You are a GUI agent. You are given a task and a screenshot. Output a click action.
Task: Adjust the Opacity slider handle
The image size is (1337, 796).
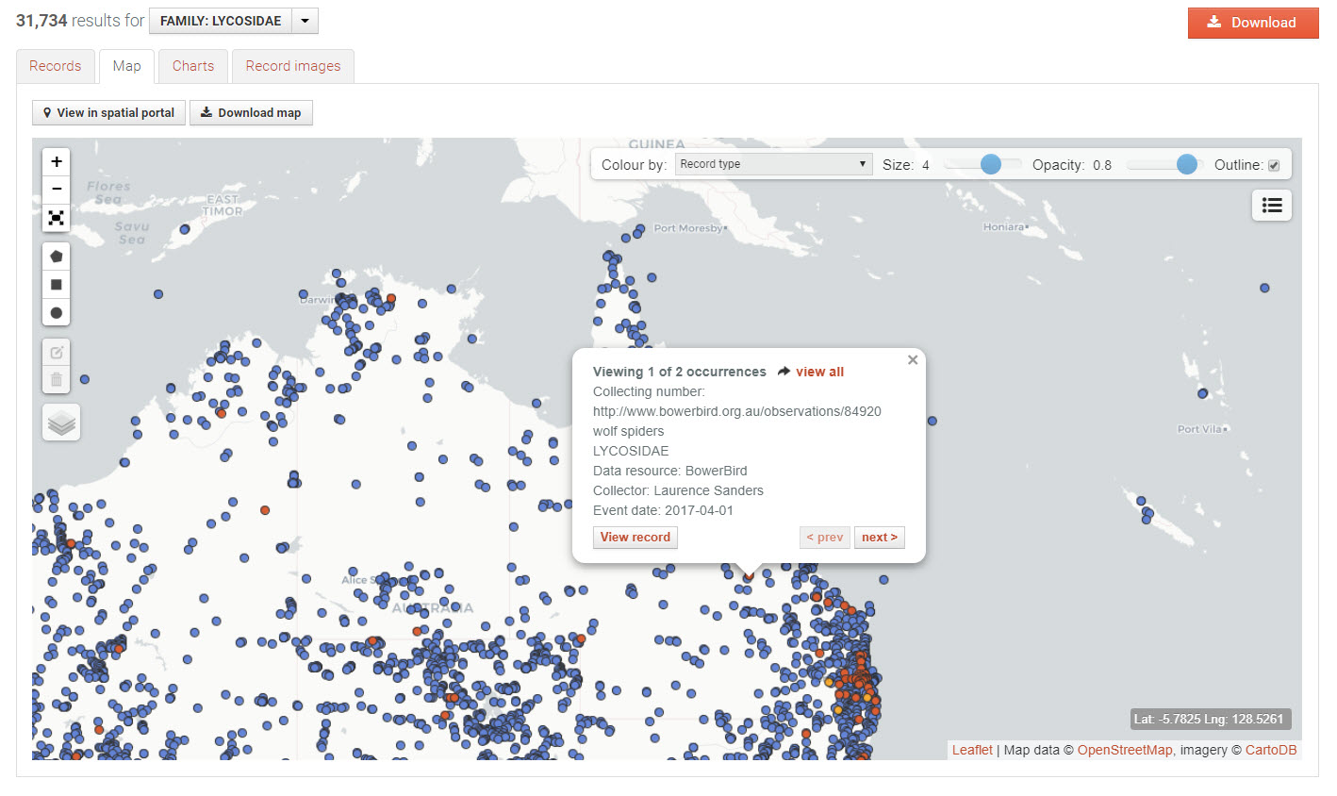pos(1187,165)
